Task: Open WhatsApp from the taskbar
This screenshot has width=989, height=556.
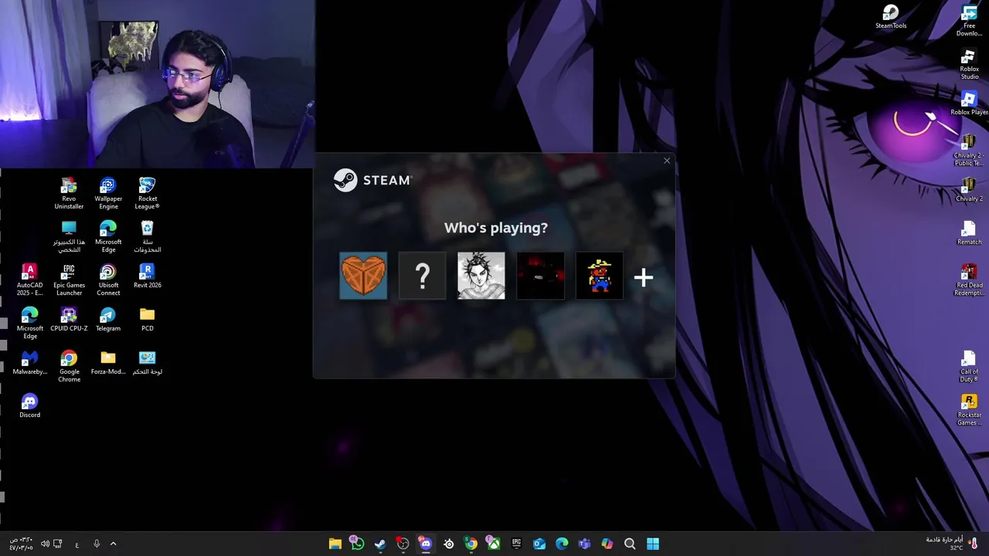Action: pyautogui.click(x=357, y=544)
